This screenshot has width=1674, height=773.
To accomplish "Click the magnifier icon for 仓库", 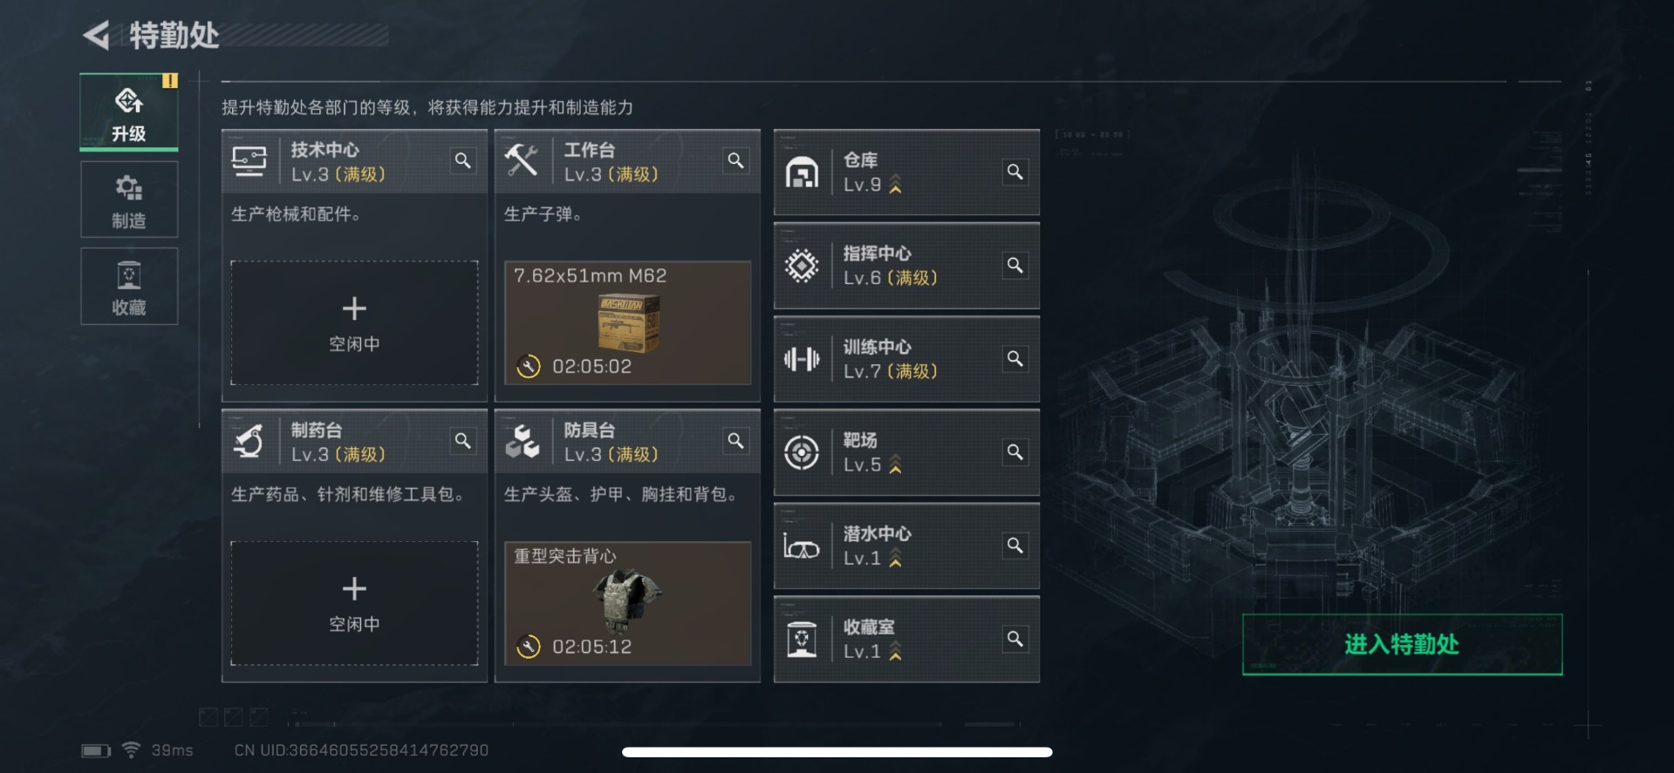I will pos(1015,172).
